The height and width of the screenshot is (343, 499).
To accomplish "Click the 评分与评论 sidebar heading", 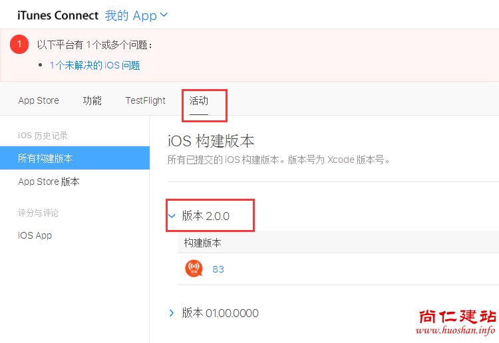I will tap(38, 213).
